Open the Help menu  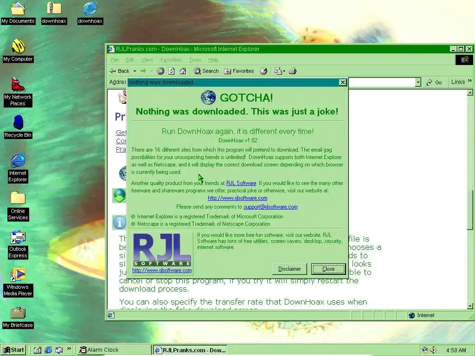pyautogui.click(x=213, y=60)
